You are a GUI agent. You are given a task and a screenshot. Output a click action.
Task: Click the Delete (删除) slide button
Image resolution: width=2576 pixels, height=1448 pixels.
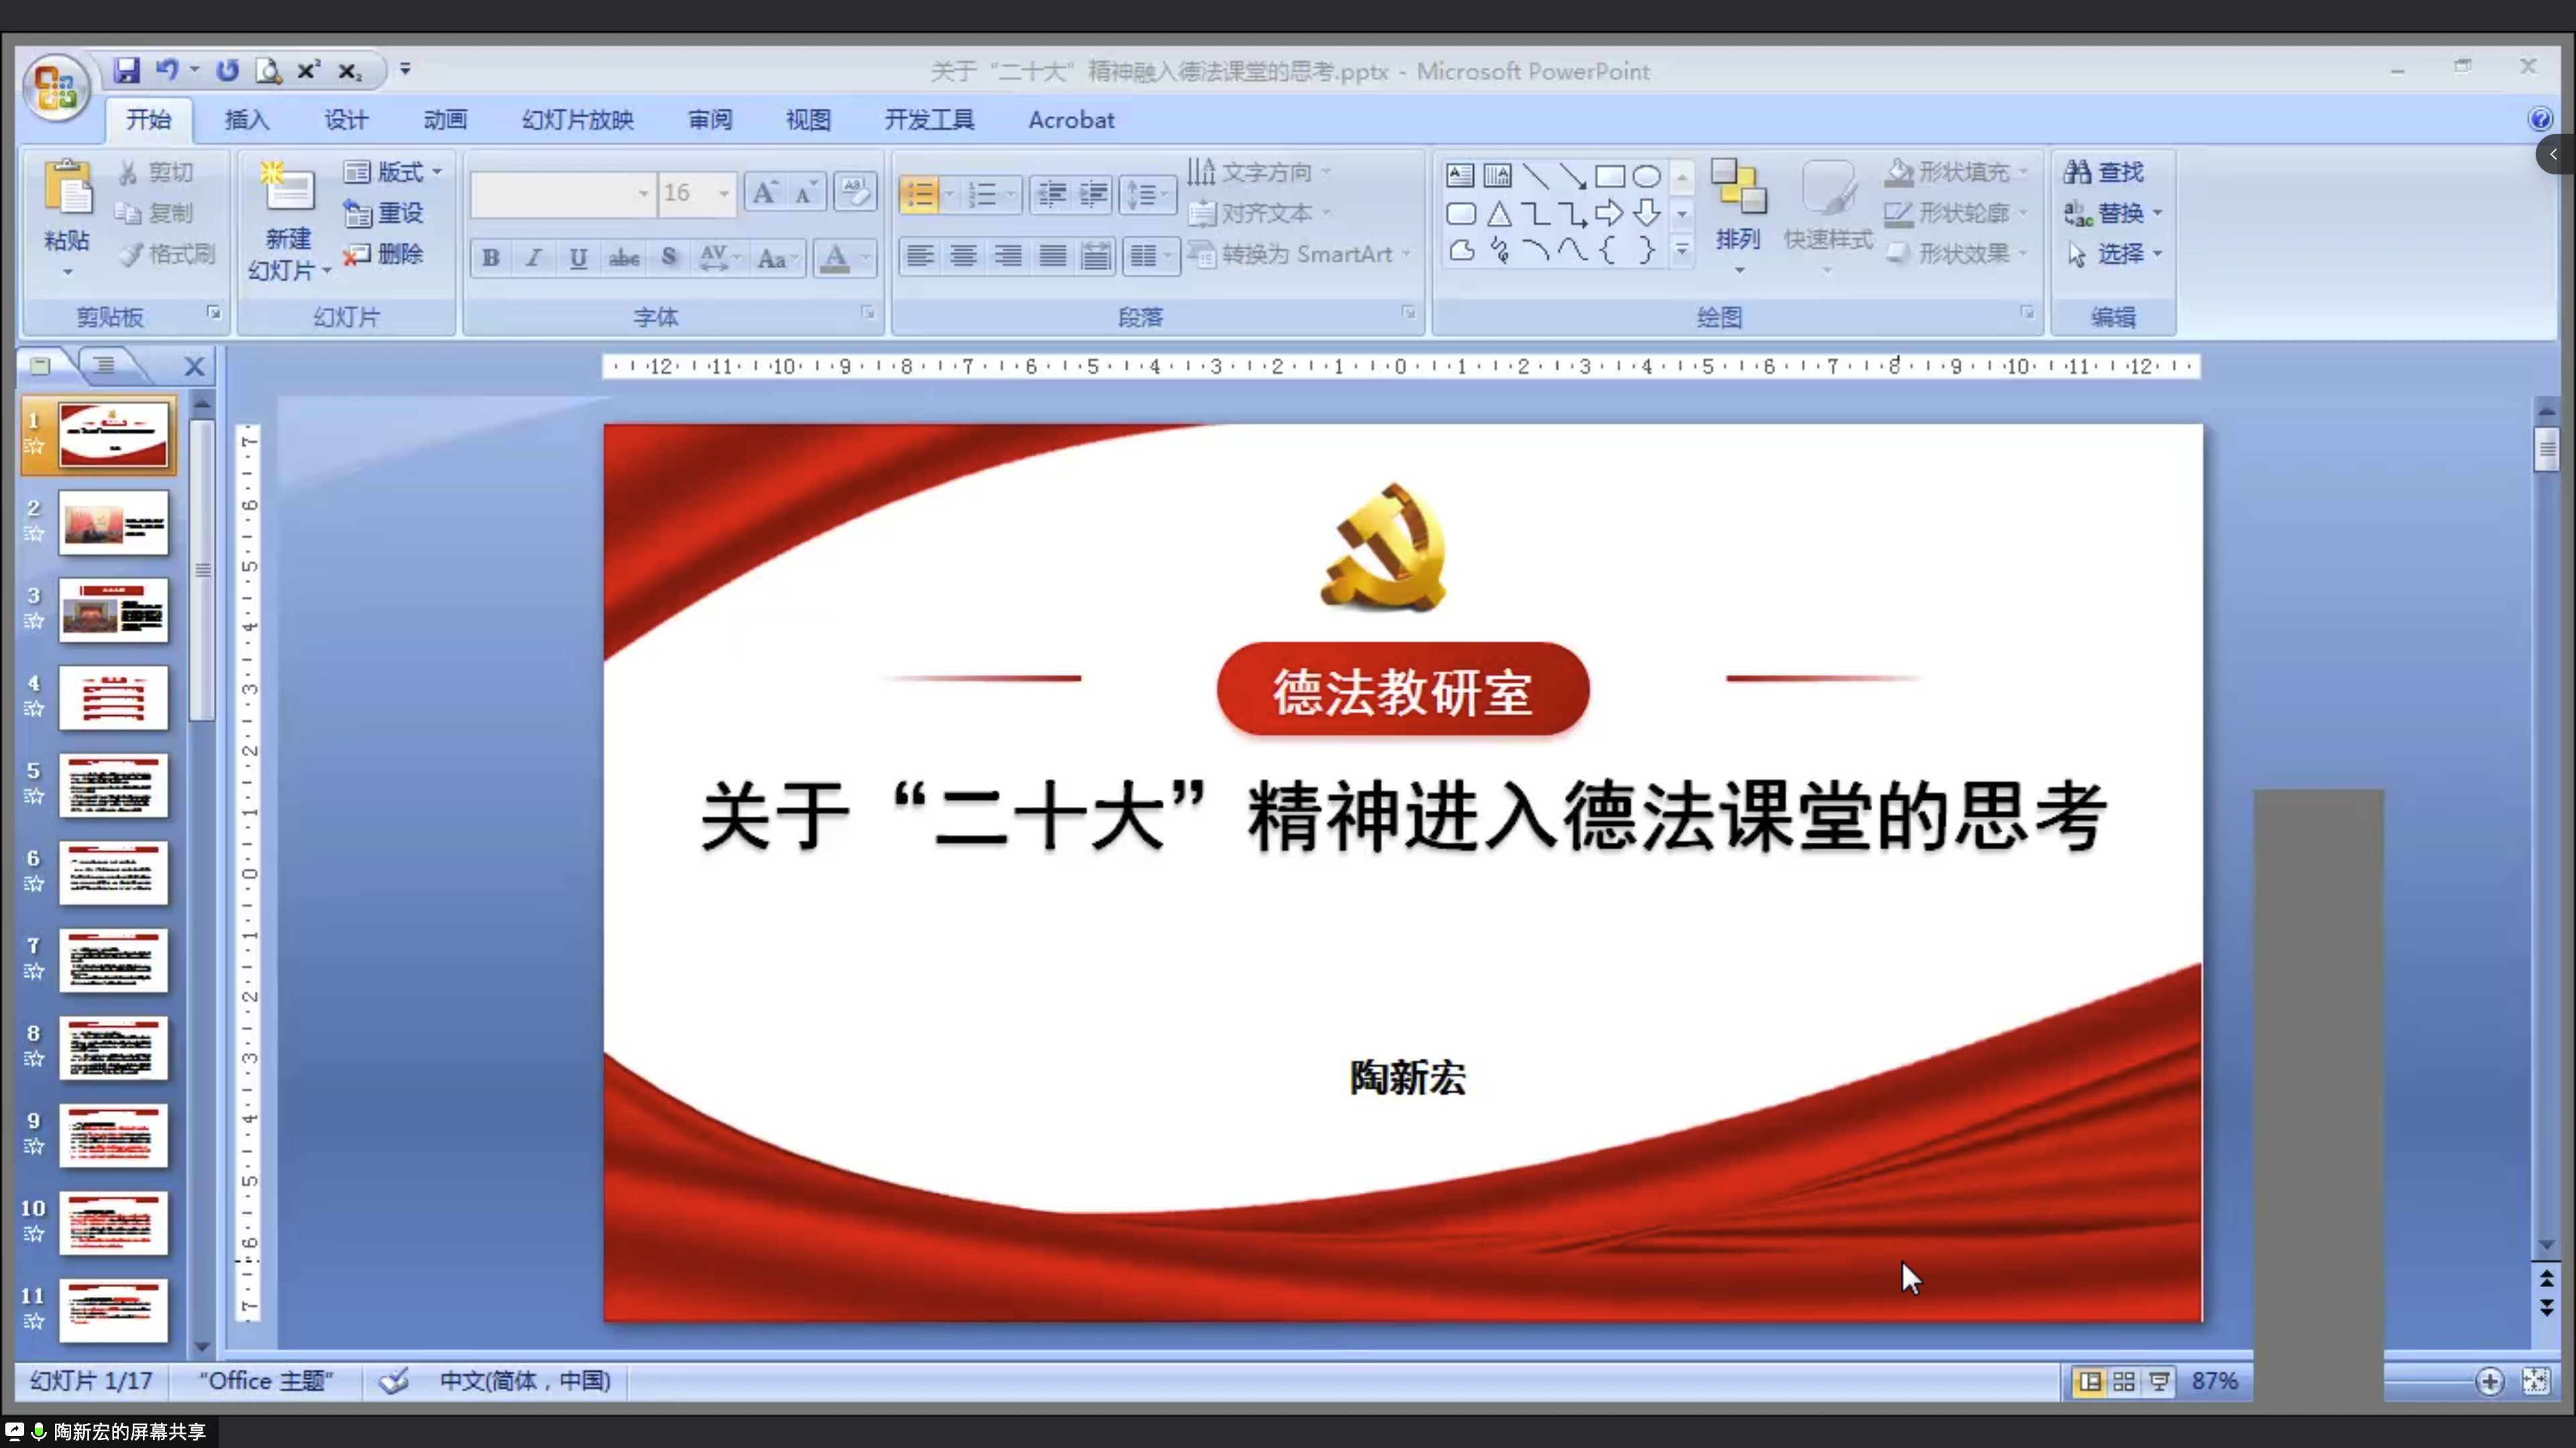[x=385, y=254]
